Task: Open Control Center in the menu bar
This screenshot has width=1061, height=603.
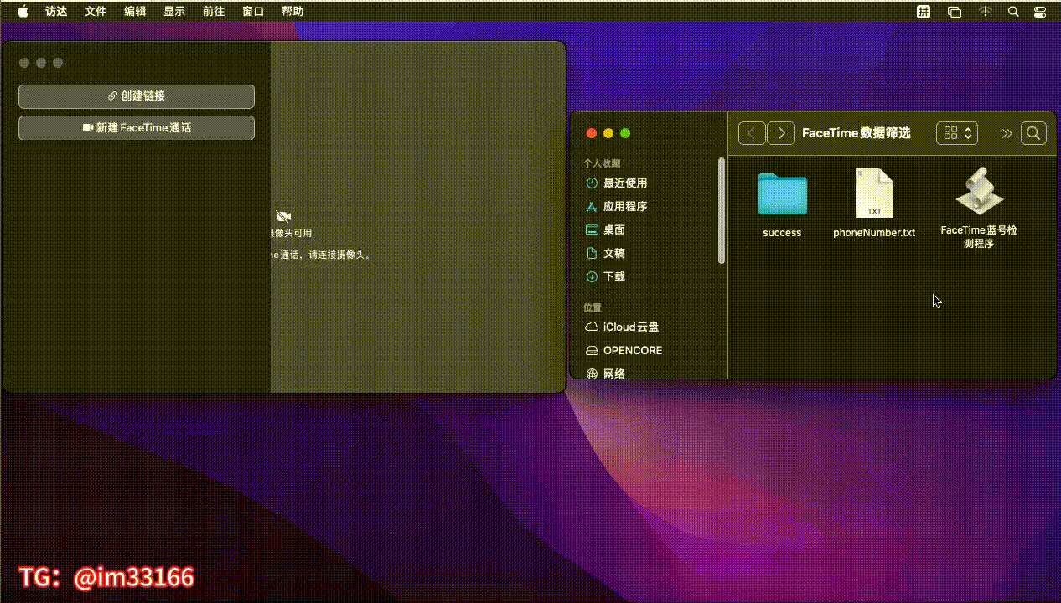Action: pyautogui.click(x=1040, y=12)
